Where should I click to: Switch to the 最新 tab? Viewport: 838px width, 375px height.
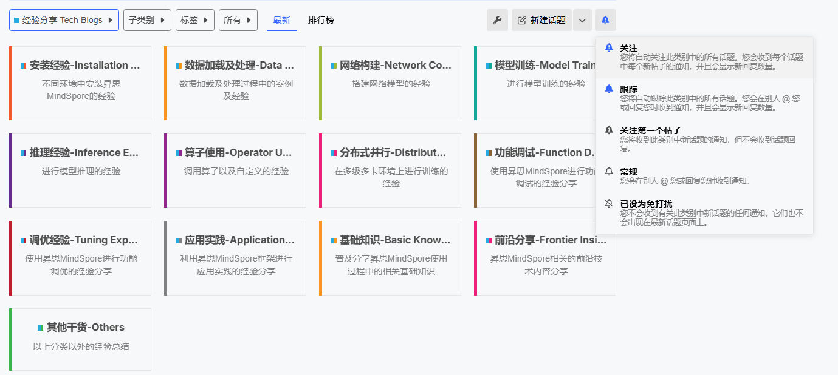tap(281, 20)
